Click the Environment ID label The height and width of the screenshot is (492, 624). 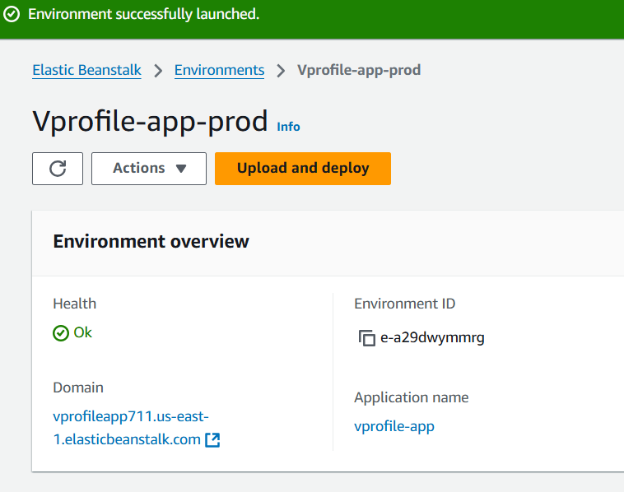pos(405,304)
